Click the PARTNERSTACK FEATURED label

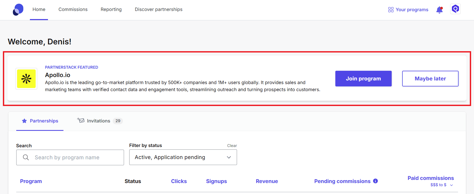pyautogui.click(x=72, y=67)
